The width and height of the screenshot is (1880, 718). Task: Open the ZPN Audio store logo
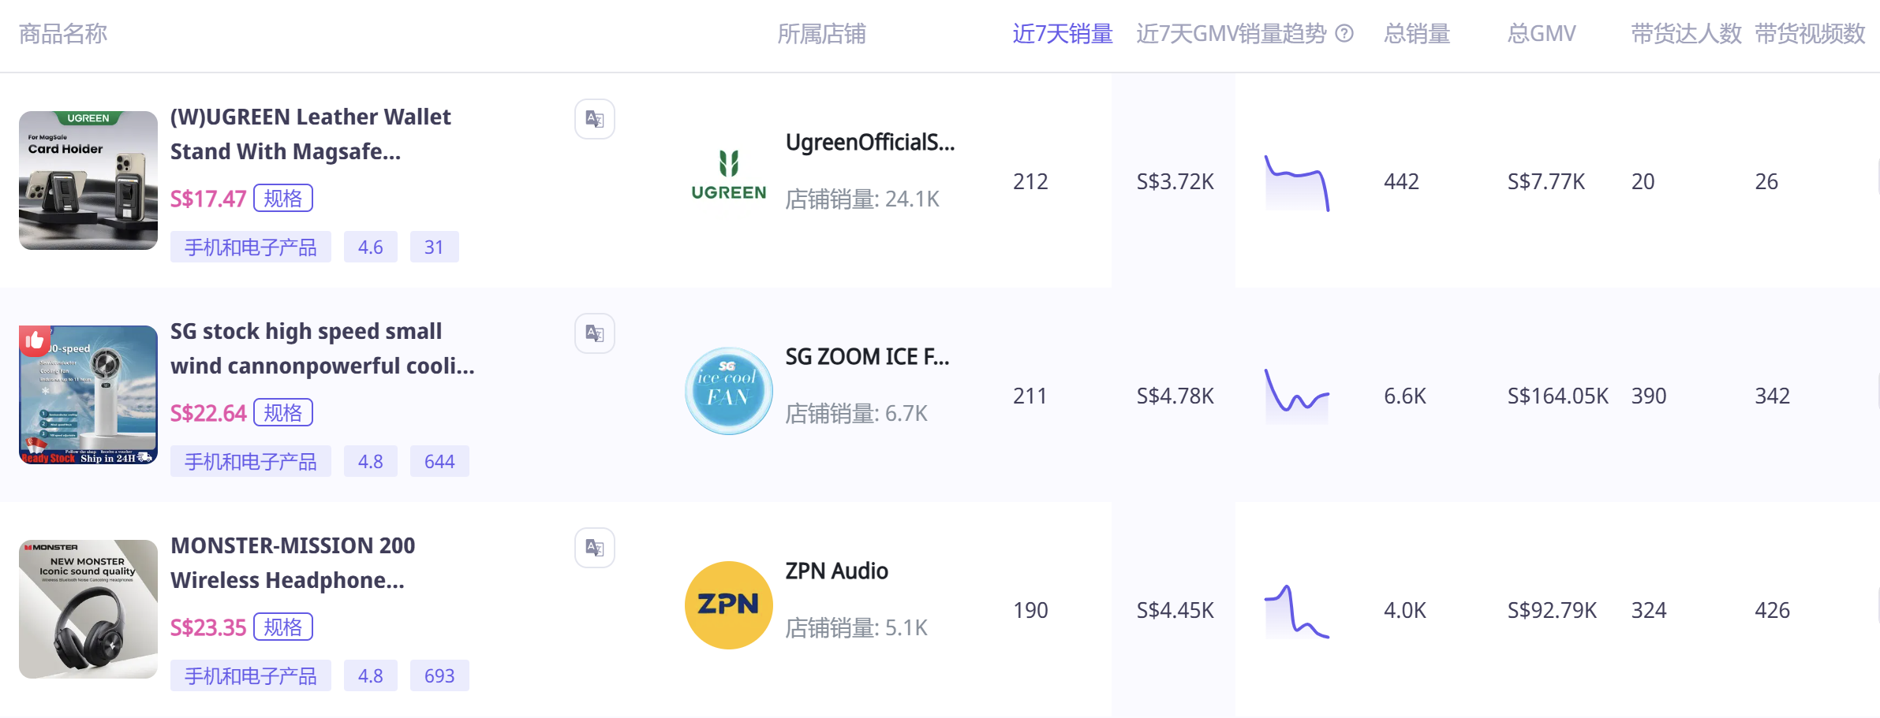tap(728, 605)
